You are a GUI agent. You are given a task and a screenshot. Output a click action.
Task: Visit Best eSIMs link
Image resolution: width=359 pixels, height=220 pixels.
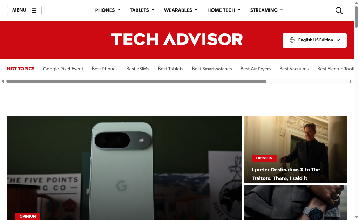tap(137, 69)
